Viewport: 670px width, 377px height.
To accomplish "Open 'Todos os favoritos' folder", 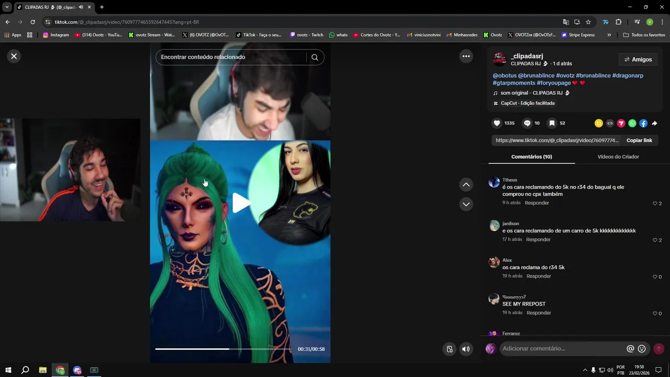I will pyautogui.click(x=644, y=35).
